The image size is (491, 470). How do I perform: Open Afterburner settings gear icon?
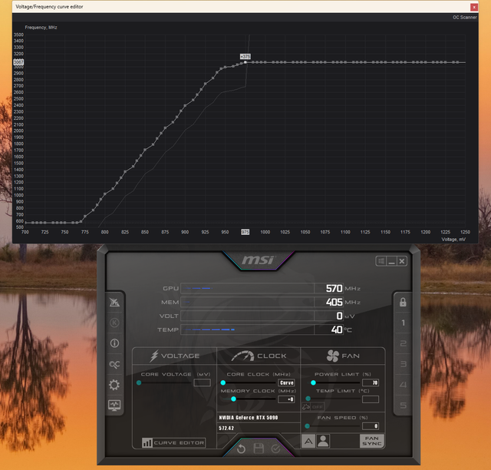(114, 385)
